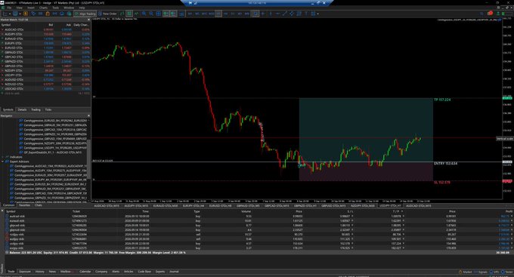514x277 pixels.
Task: Select the M15 timeframe button
Action: click(x=204, y=14)
